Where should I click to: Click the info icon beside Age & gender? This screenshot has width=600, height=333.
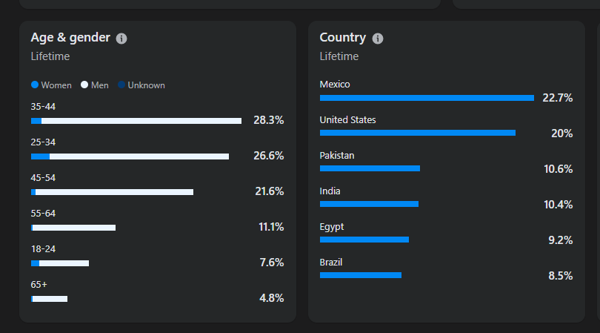(121, 39)
